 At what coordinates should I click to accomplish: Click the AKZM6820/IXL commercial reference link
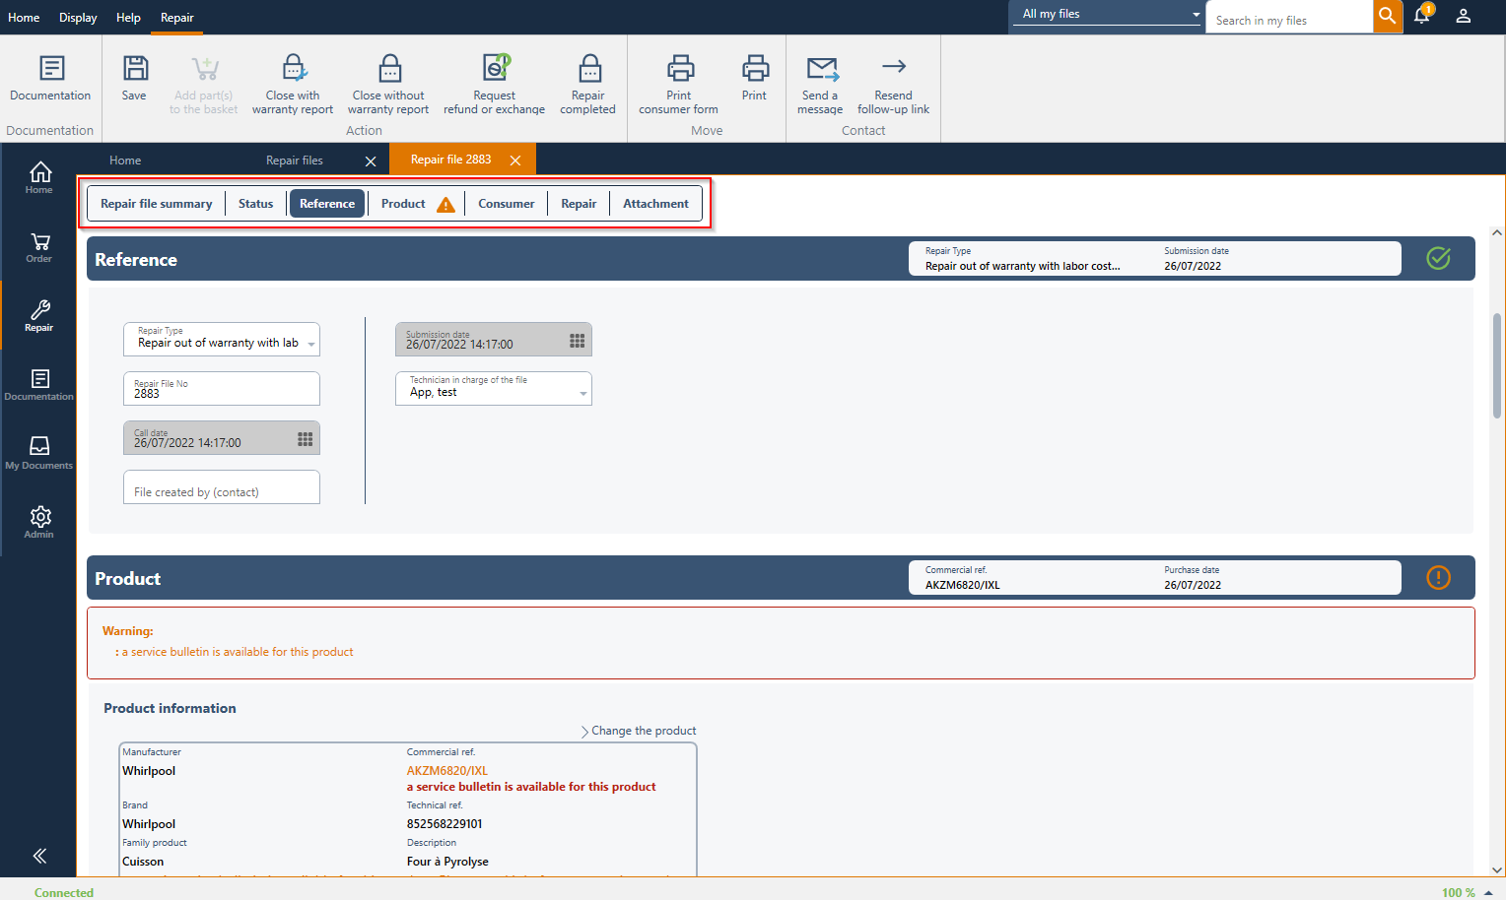click(447, 771)
